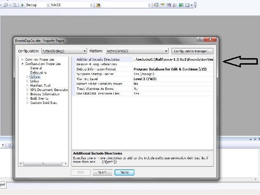Open the Object Browser toolbar icon
Viewport: 260px width, 195px height.
pos(169,5)
